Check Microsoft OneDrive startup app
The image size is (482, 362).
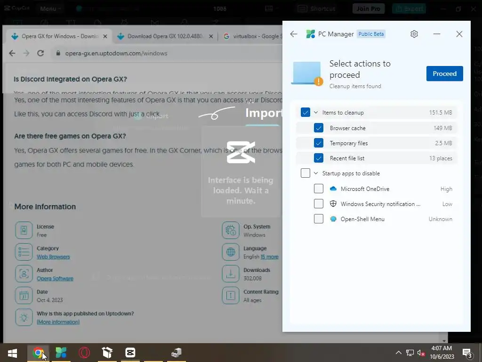pos(319,189)
